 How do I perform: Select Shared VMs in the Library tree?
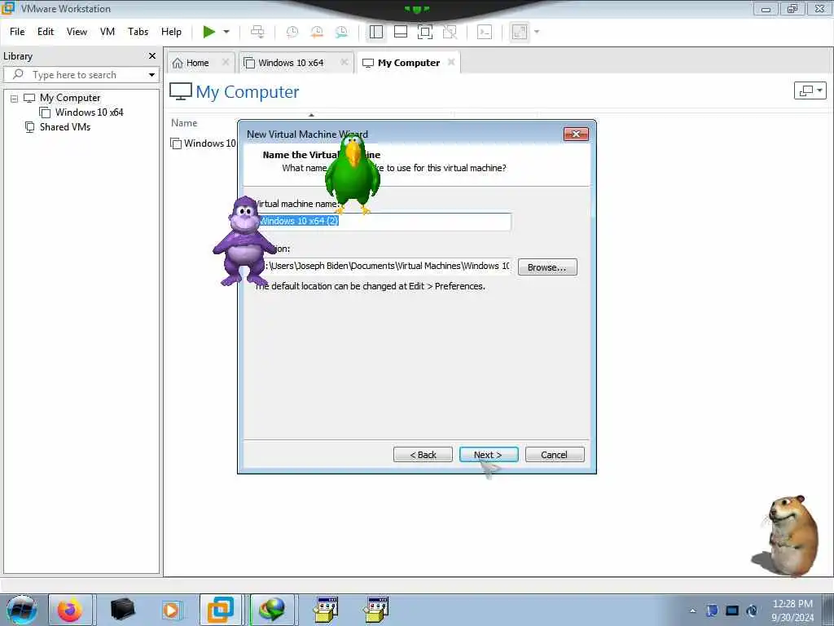pos(65,126)
